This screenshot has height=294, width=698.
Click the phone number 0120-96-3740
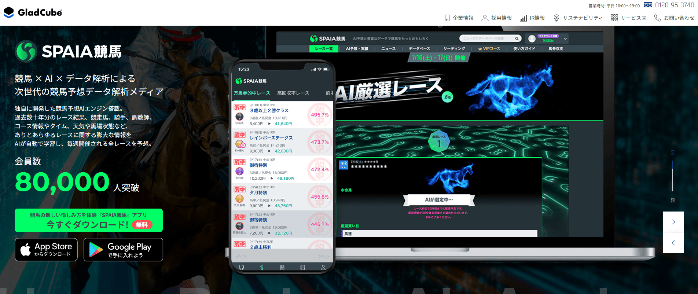pyautogui.click(x=675, y=5)
